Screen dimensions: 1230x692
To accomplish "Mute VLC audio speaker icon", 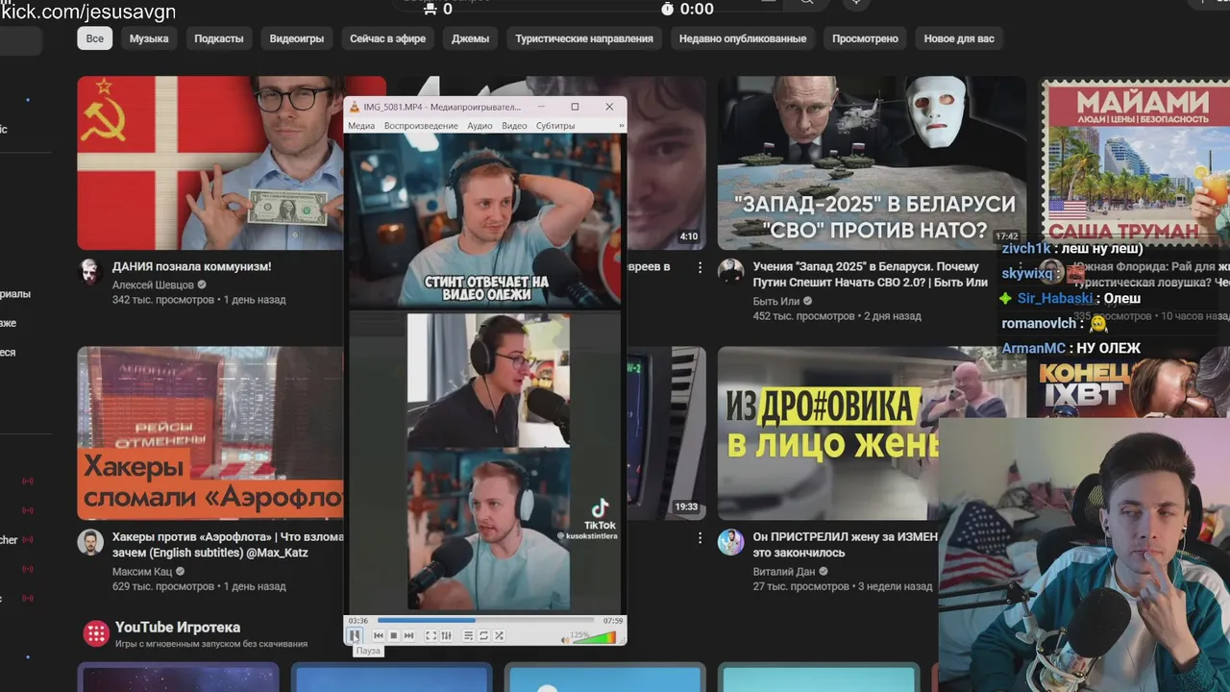I will click(x=566, y=640).
